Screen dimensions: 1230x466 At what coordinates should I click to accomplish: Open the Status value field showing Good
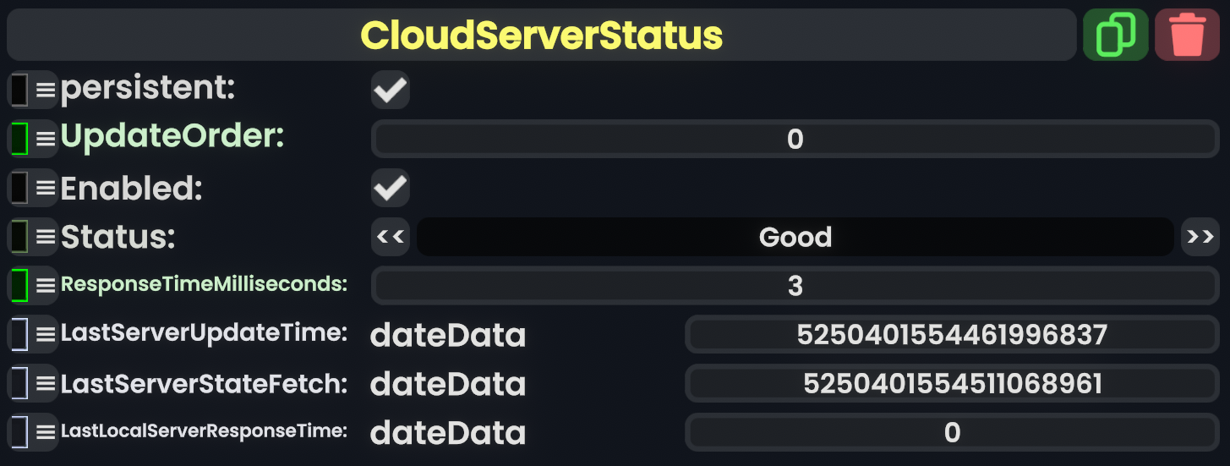[x=795, y=237]
